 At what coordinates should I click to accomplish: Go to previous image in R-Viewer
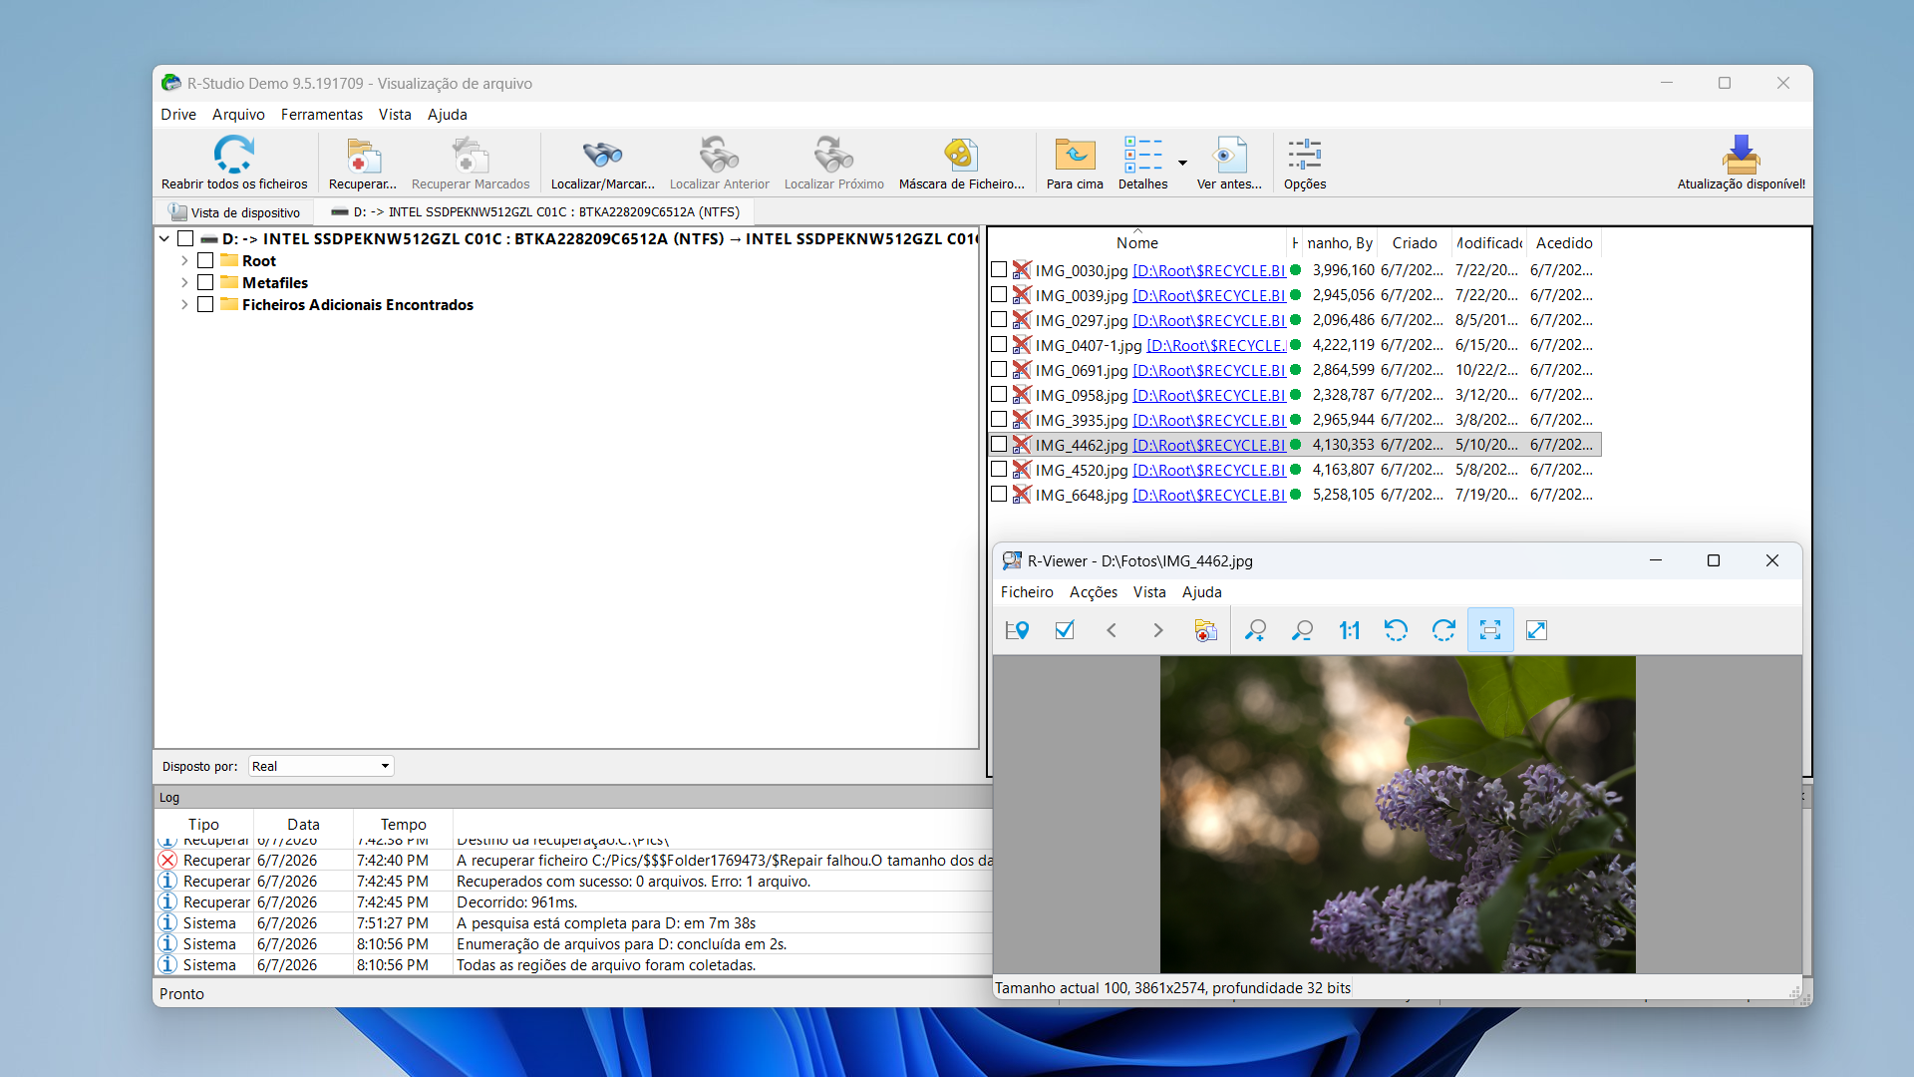pyautogui.click(x=1112, y=630)
